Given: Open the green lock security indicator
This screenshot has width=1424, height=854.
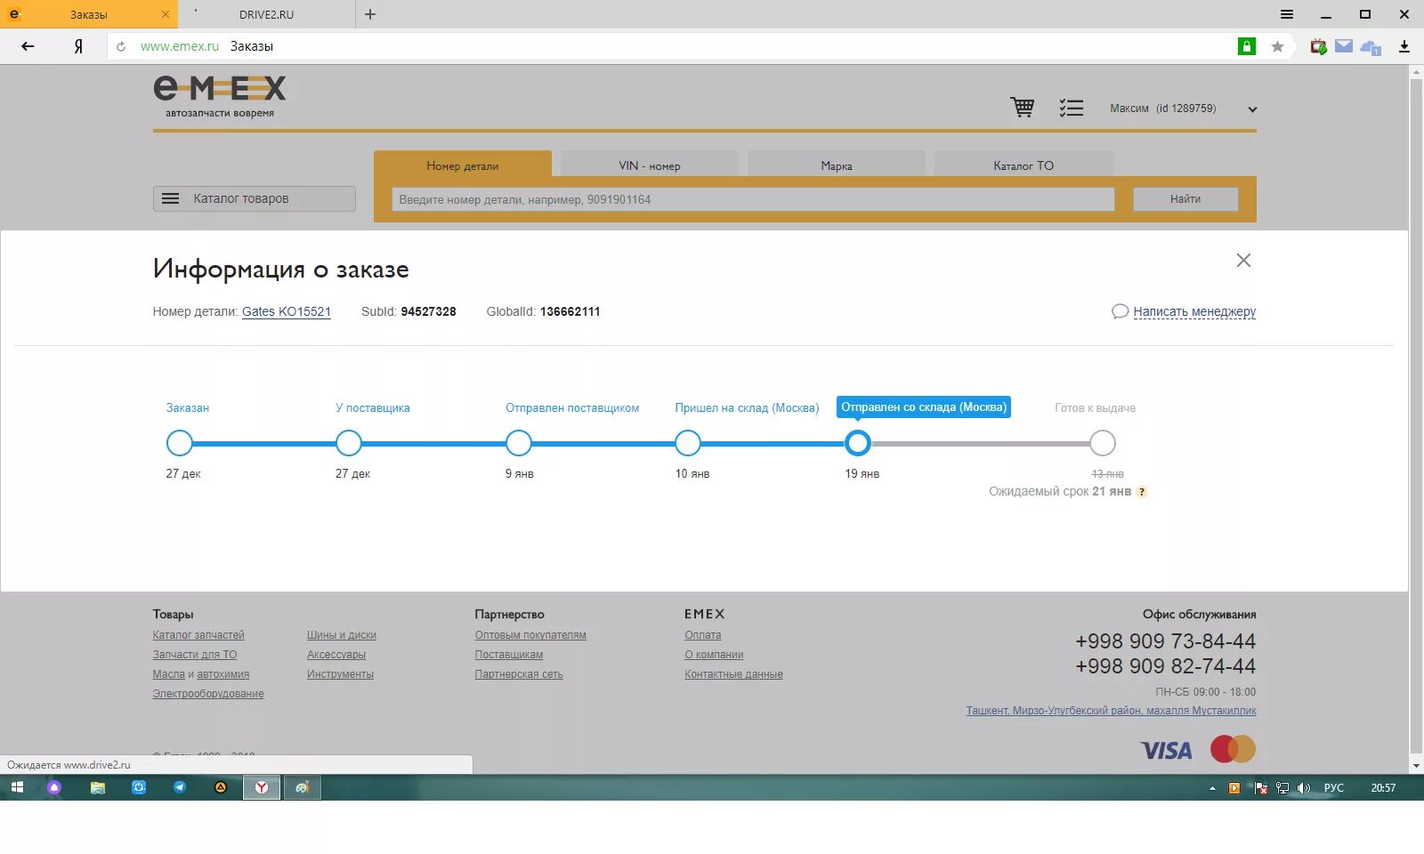Looking at the screenshot, I should pyautogui.click(x=1247, y=46).
